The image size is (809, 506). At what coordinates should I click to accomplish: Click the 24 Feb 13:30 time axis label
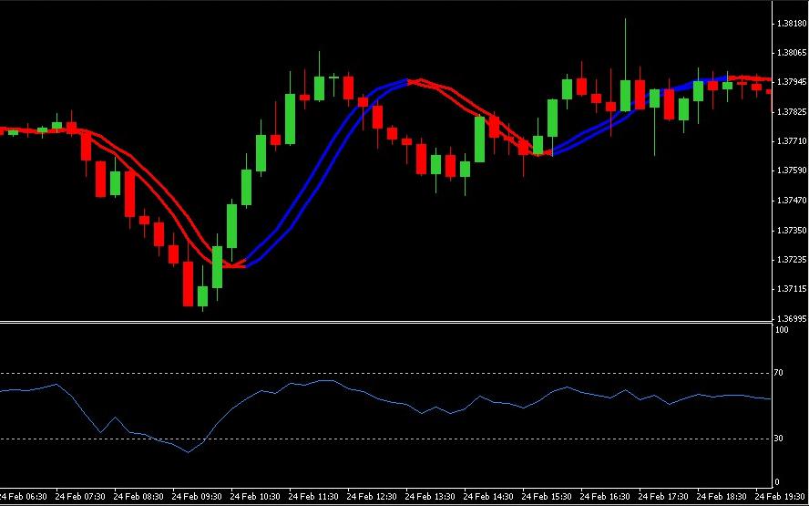pyautogui.click(x=431, y=497)
